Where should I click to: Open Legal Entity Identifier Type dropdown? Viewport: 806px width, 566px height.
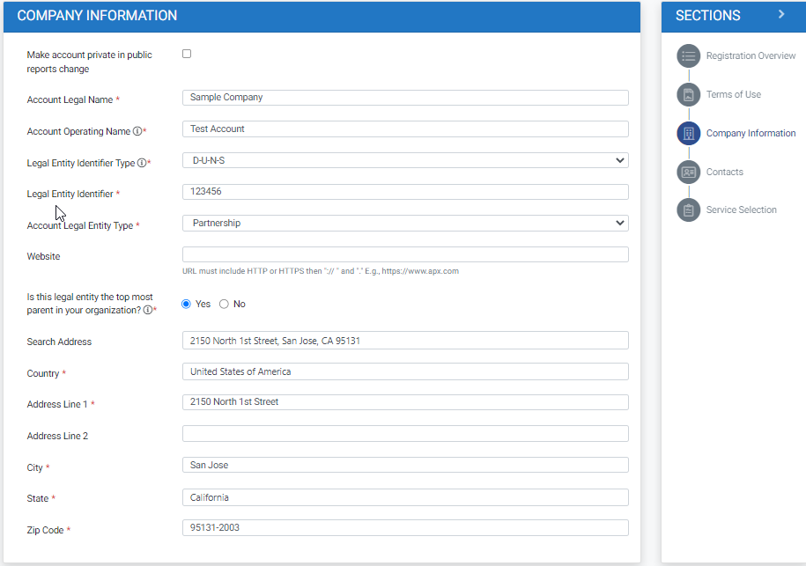[x=405, y=160]
